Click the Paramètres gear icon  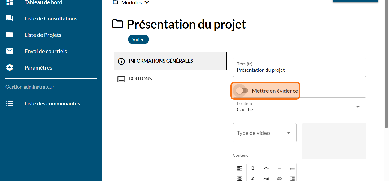(10, 68)
